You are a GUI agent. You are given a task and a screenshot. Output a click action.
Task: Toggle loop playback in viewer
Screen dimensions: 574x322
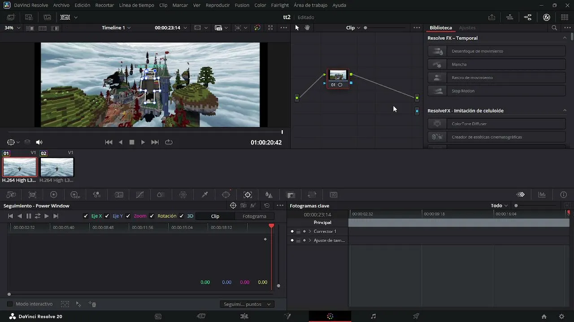(x=169, y=142)
